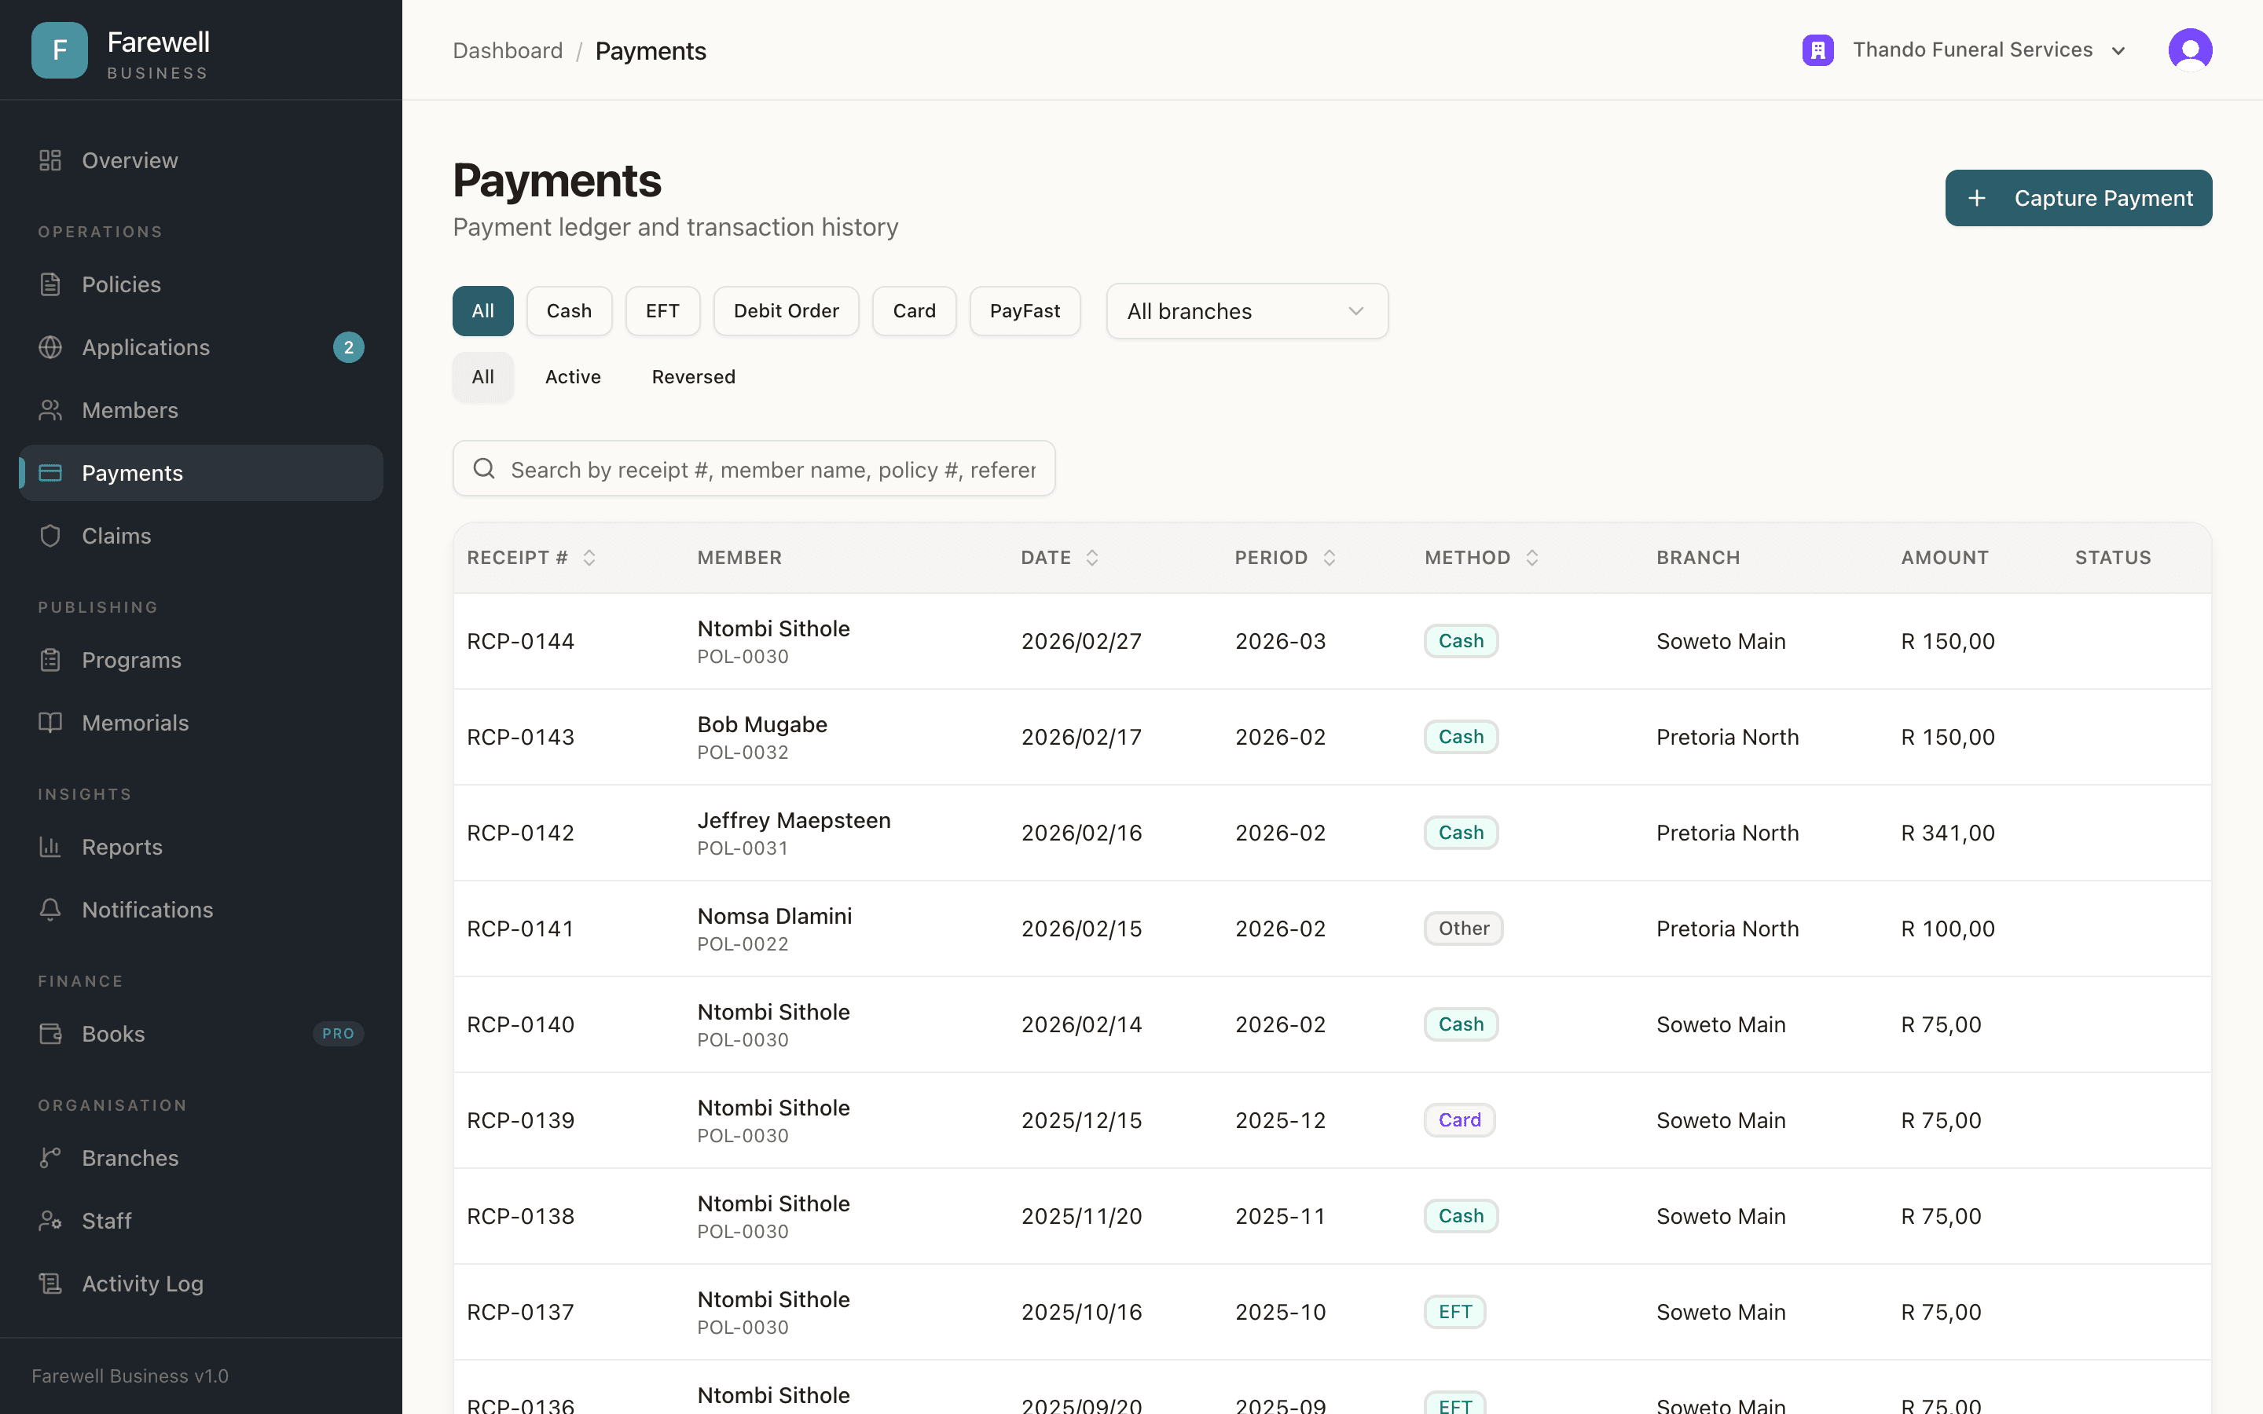Open Overview via its grid icon

pyautogui.click(x=50, y=161)
